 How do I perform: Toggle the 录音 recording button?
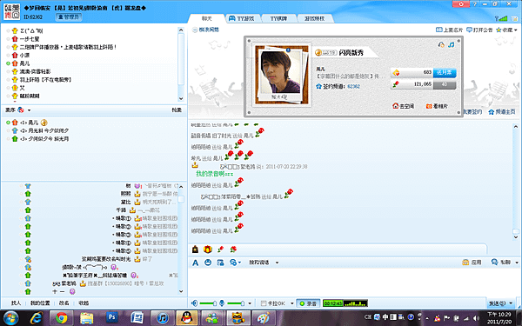click(308, 303)
